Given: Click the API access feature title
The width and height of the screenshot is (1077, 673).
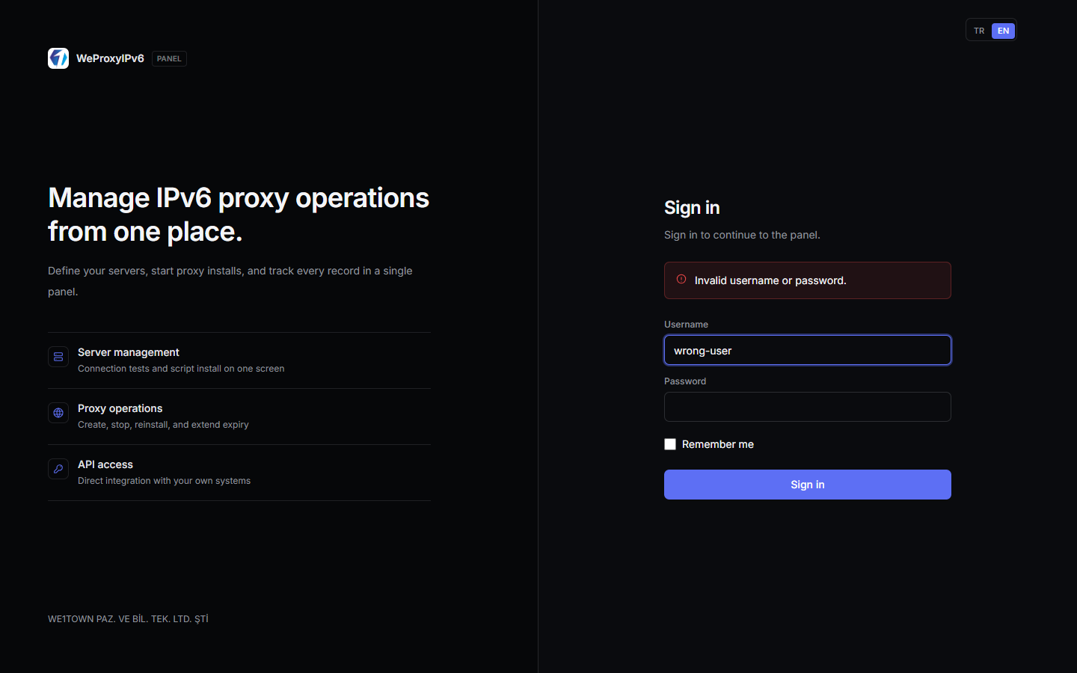Looking at the screenshot, I should [105, 464].
